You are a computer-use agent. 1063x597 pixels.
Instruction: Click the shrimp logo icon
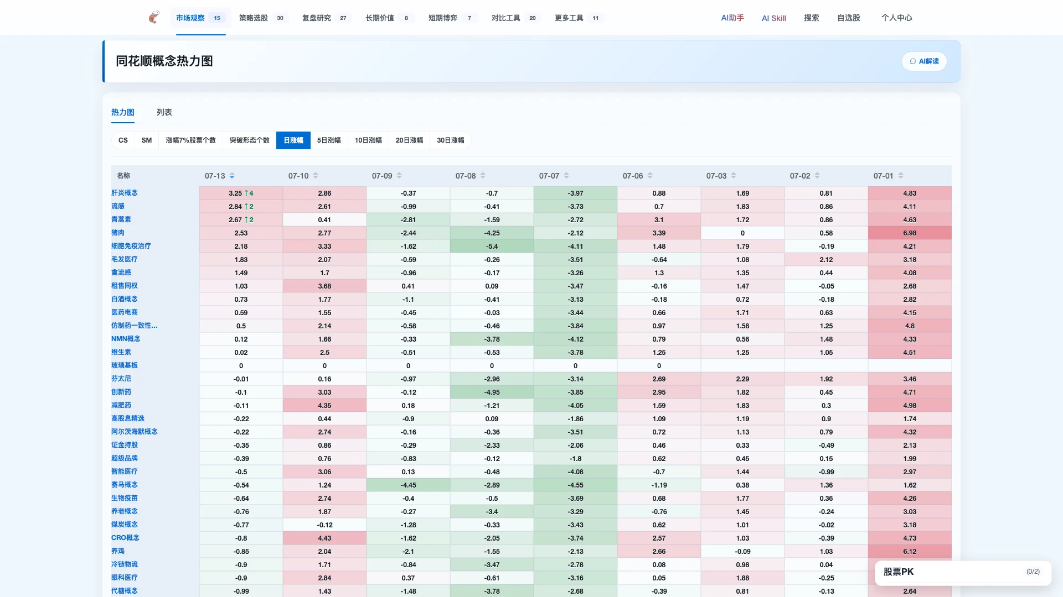pyautogui.click(x=154, y=18)
